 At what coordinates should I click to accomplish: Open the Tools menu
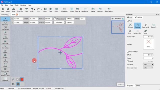pyautogui.click(x=16, y=5)
